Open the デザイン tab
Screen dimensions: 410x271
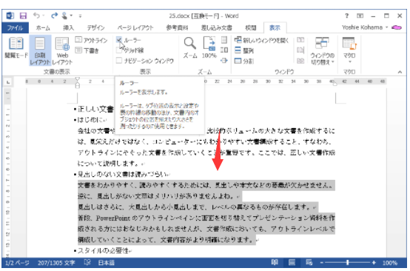coord(95,27)
